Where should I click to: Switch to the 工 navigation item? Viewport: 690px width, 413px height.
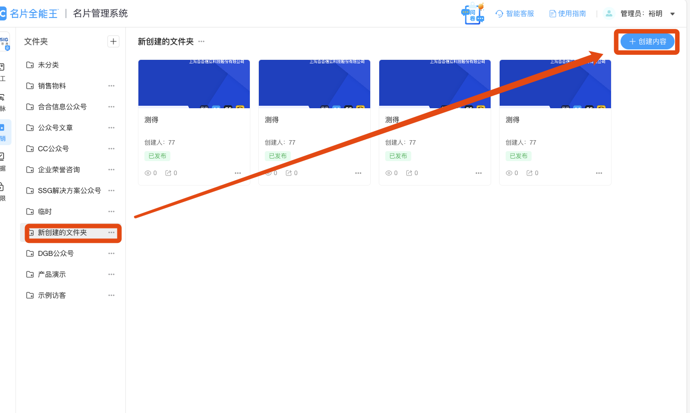click(x=3, y=72)
